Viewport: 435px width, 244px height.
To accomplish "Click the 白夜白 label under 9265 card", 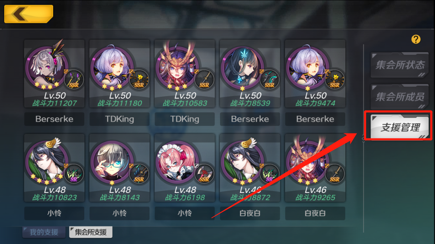I will click(315, 213).
